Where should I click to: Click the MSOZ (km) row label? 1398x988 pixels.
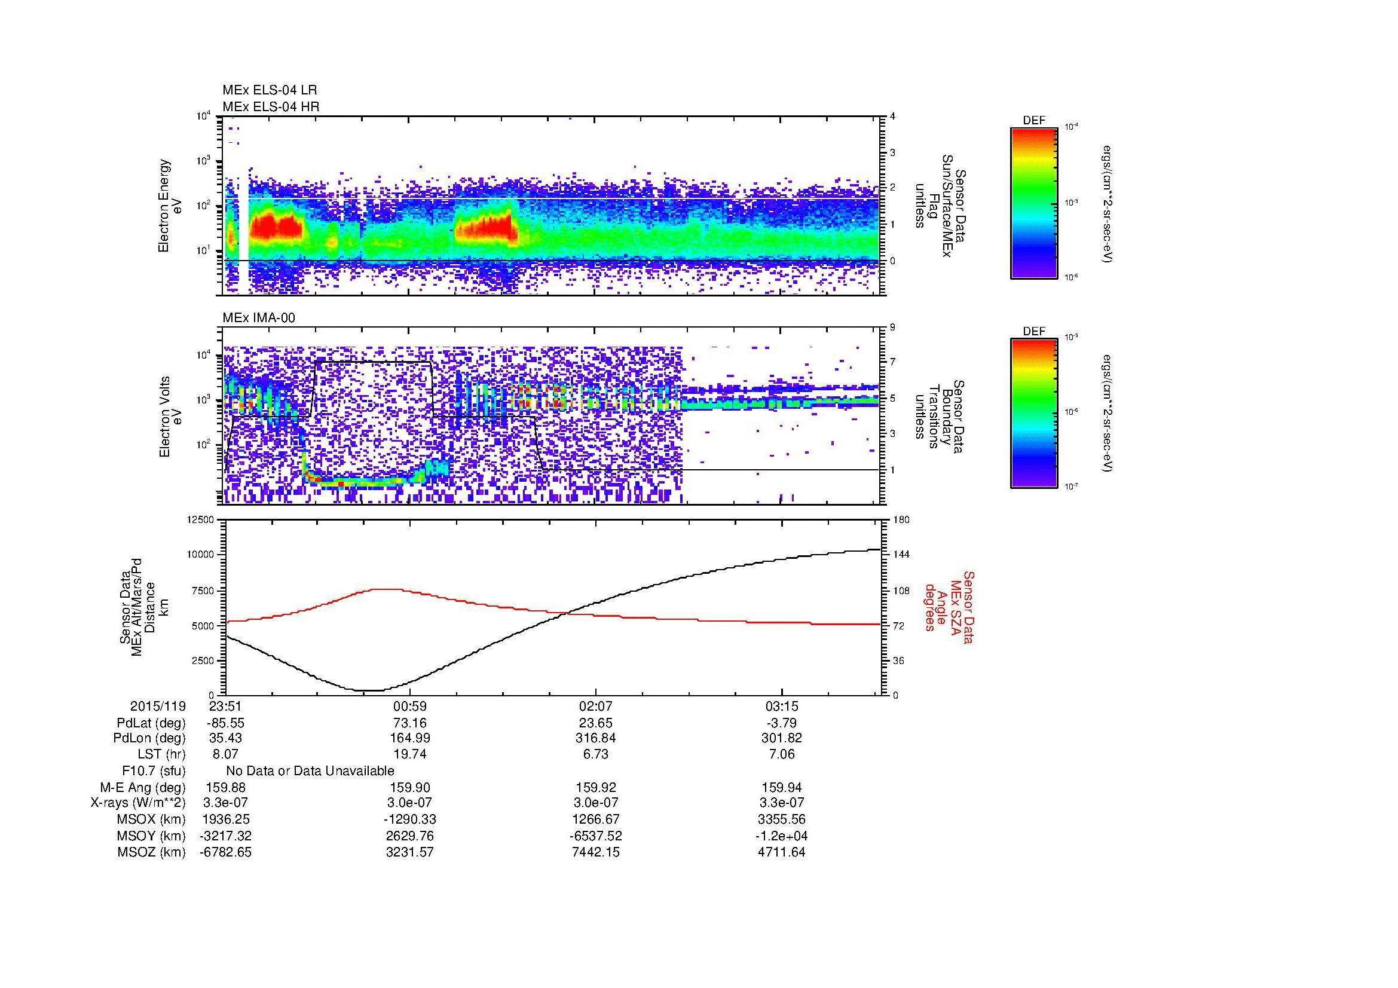pos(152,852)
